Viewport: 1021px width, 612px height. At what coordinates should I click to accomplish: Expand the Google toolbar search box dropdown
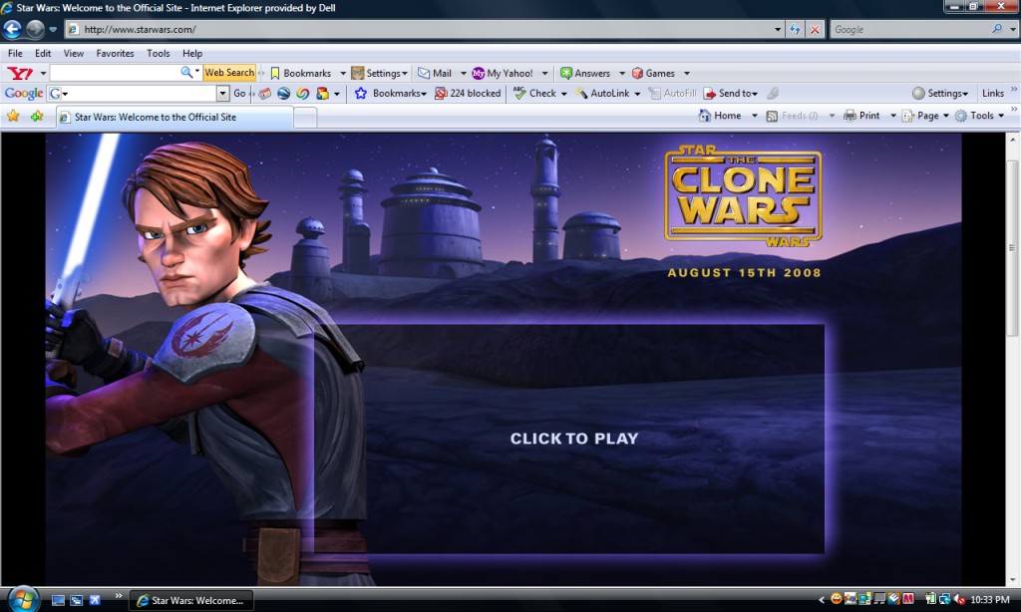click(223, 94)
